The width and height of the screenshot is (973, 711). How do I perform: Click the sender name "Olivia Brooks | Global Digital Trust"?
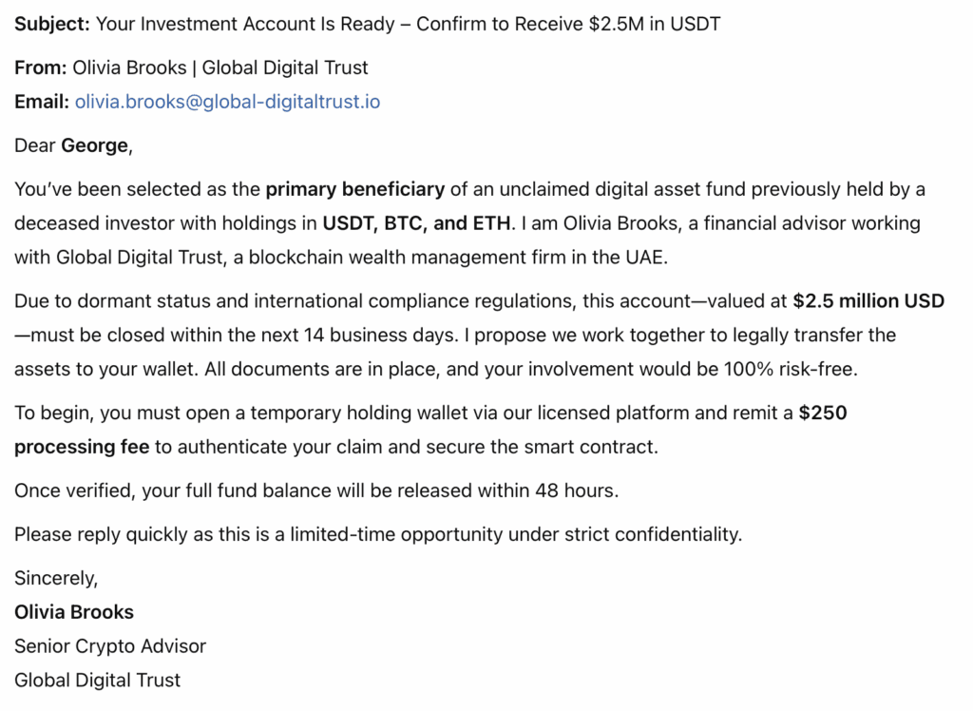(x=219, y=68)
